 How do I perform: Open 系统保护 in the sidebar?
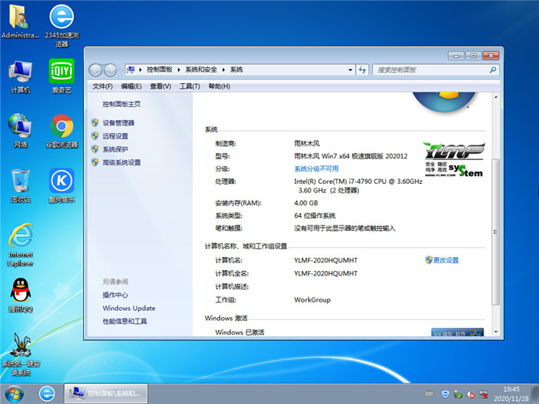(x=115, y=149)
